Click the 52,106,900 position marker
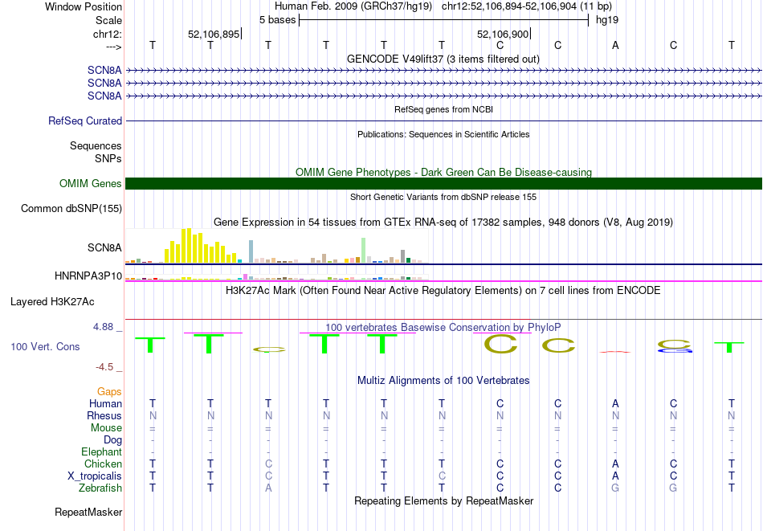763x531 pixels. coord(503,34)
